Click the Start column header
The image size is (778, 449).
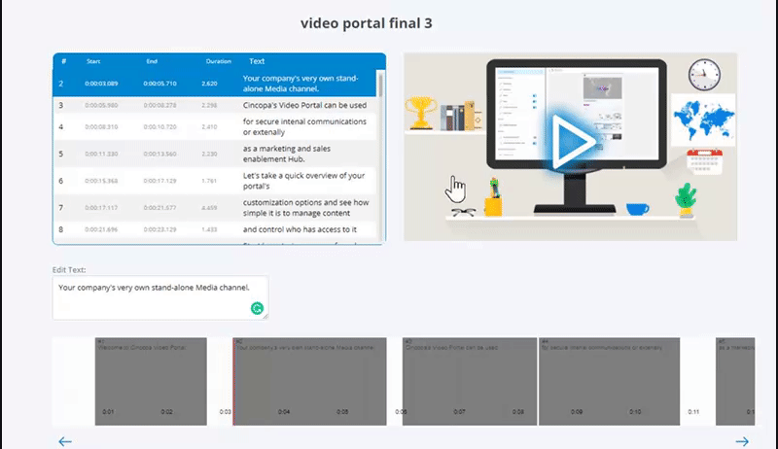tap(93, 61)
